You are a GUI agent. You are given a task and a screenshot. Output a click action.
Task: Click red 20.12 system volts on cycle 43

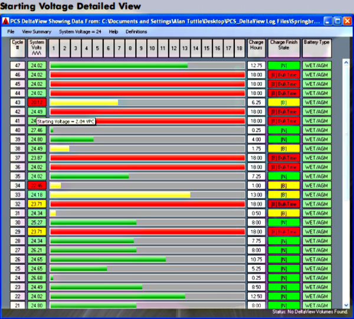click(37, 103)
